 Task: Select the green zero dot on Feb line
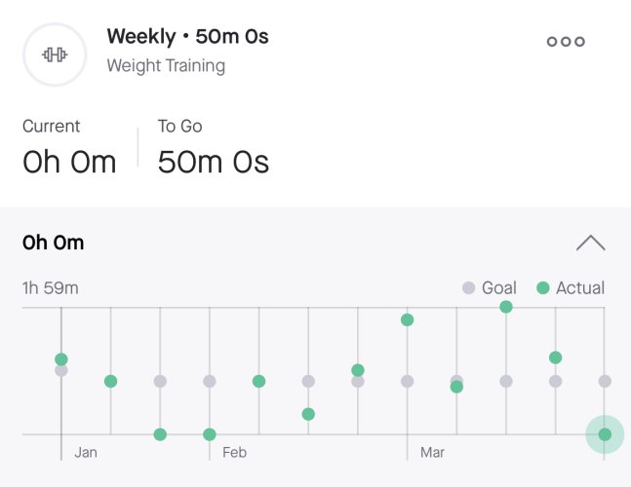click(x=210, y=434)
